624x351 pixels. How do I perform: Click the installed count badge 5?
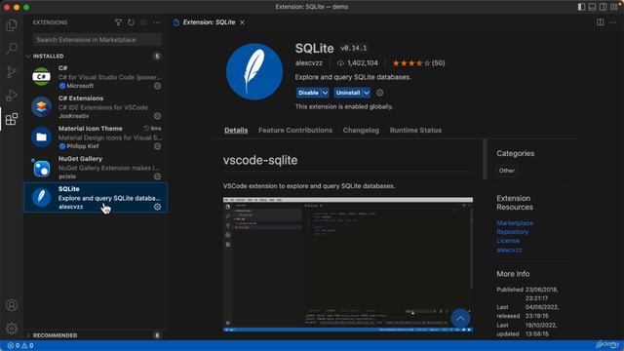157,57
